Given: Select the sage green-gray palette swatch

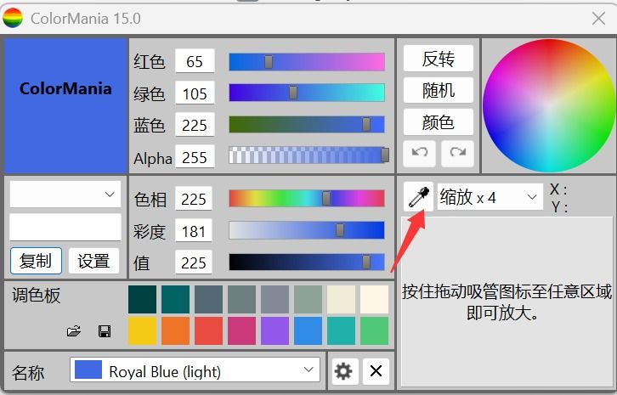Looking at the screenshot, I should [308, 299].
